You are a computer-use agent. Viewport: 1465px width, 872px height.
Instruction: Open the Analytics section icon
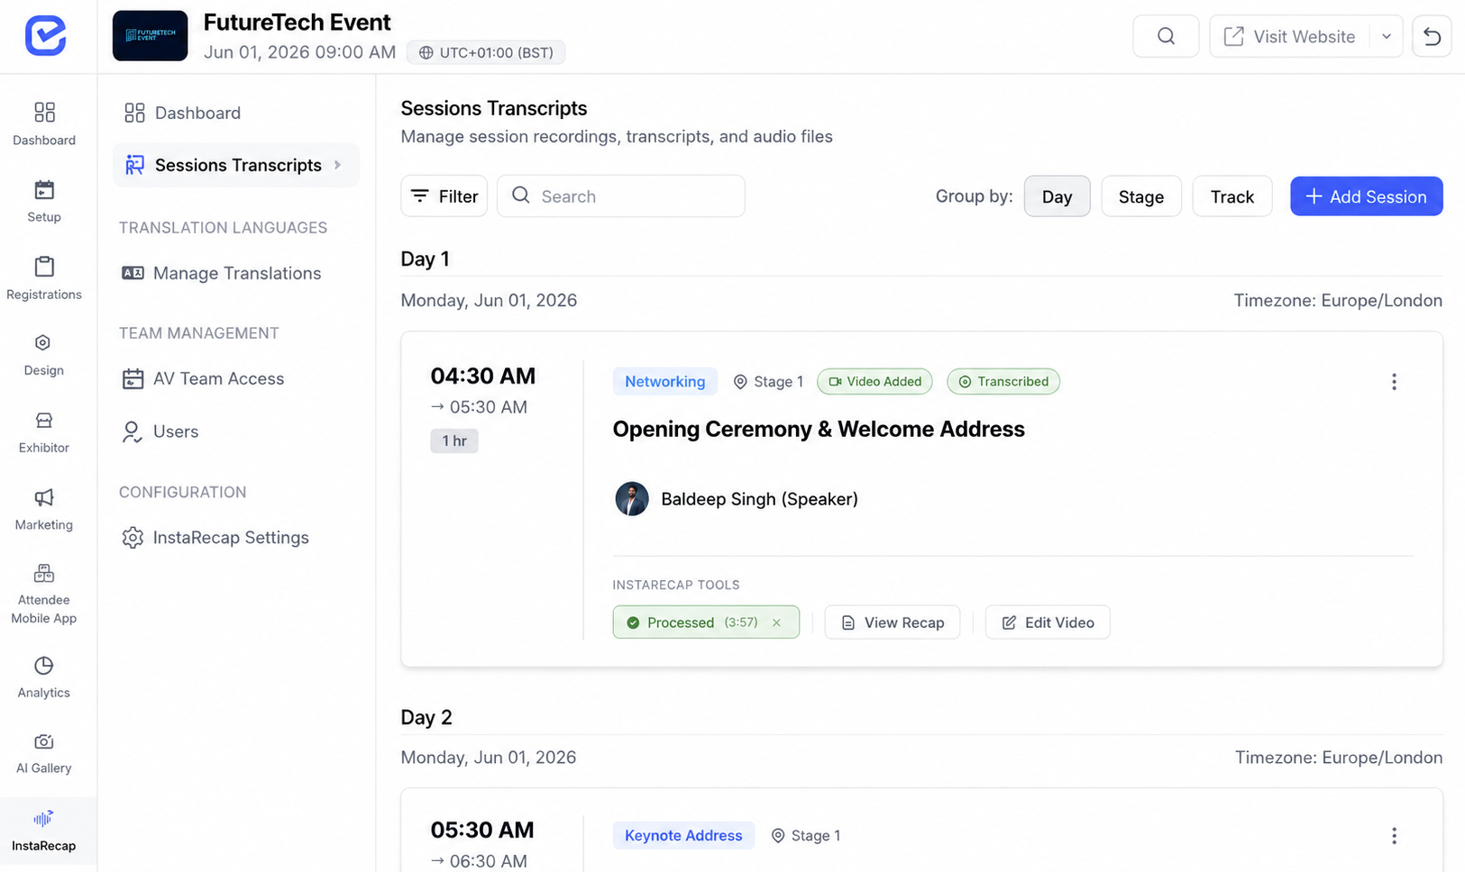pos(44,677)
